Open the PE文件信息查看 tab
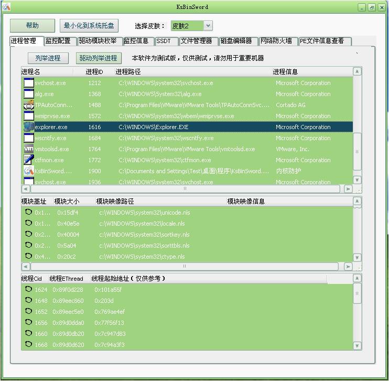The width and height of the screenshot is (389, 381). pyautogui.click(x=325, y=41)
